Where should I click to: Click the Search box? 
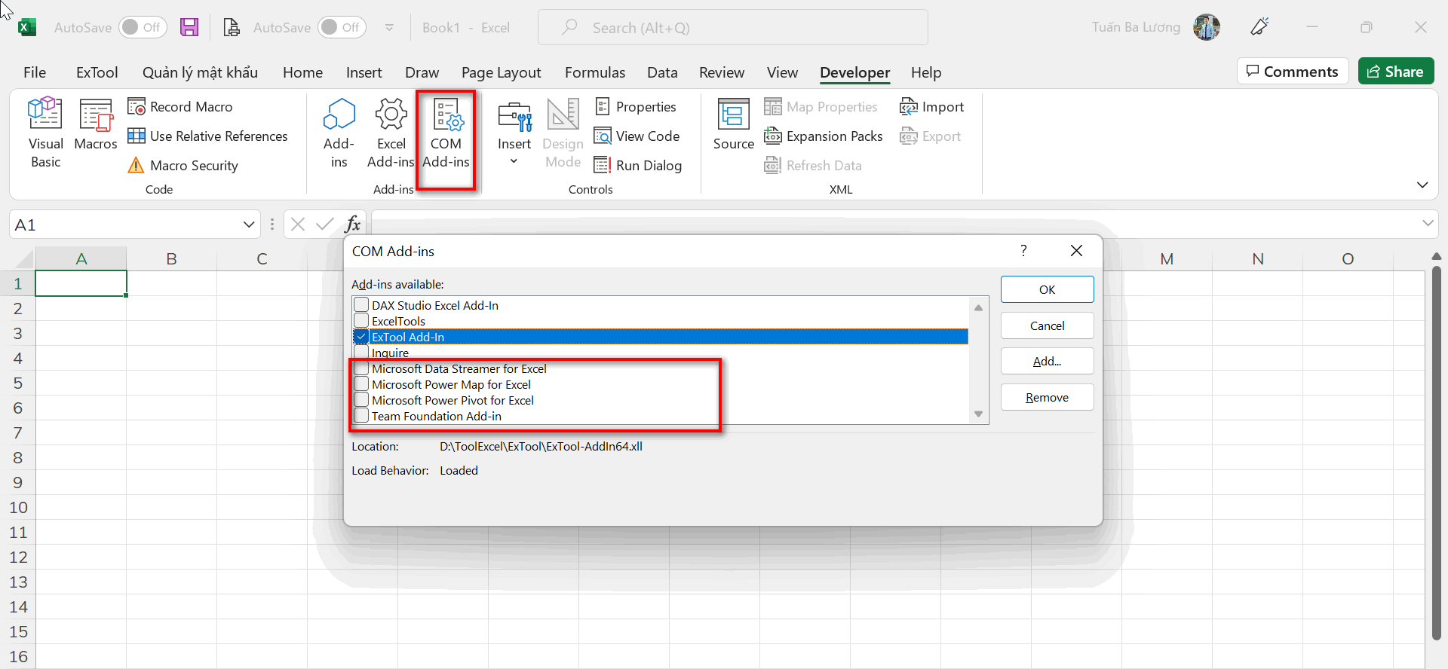(x=732, y=28)
